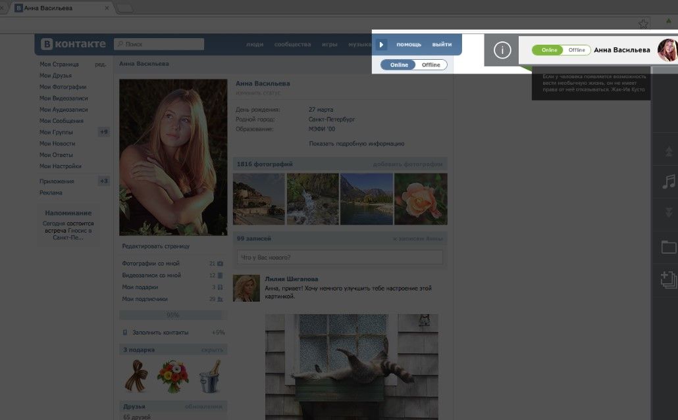The width and height of the screenshot is (678, 420).
Task: Click the VKontakte logo
Action: pyautogui.click(x=73, y=44)
